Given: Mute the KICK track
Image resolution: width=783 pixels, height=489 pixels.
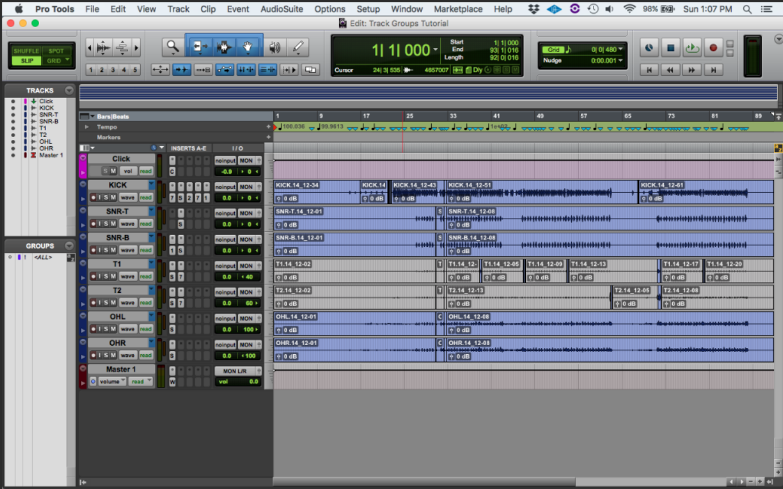Looking at the screenshot, I should 114,197.
